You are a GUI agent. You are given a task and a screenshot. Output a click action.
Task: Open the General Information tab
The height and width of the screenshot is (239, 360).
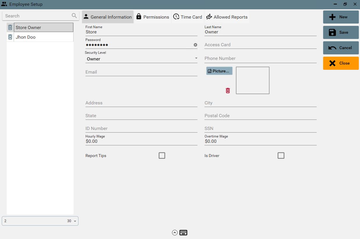(108, 17)
